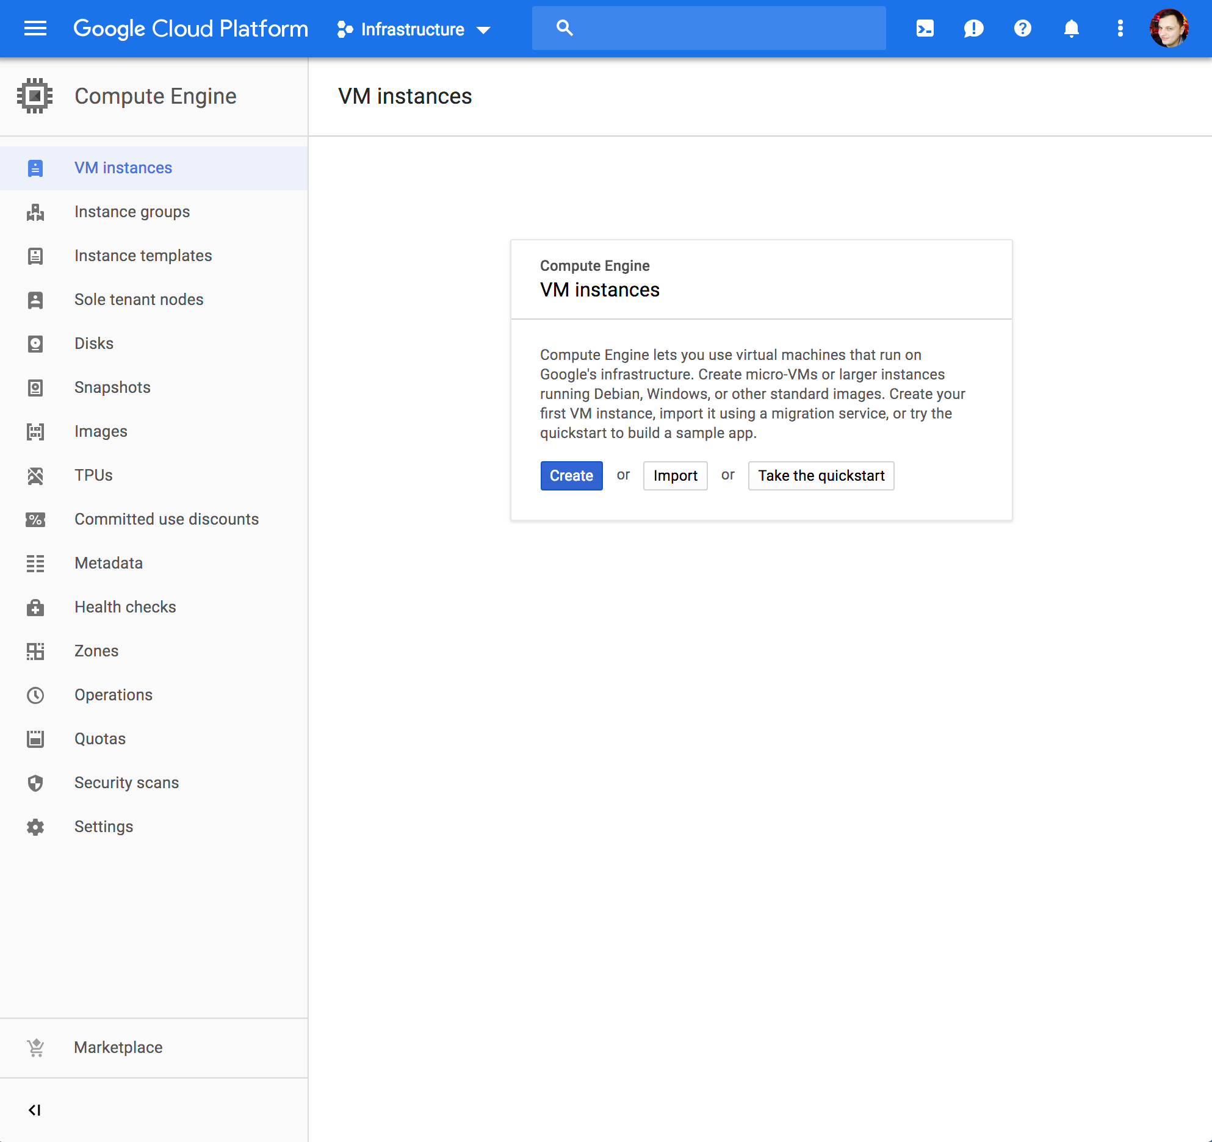
Task: Click the help question mark icon
Action: [x=1022, y=29]
